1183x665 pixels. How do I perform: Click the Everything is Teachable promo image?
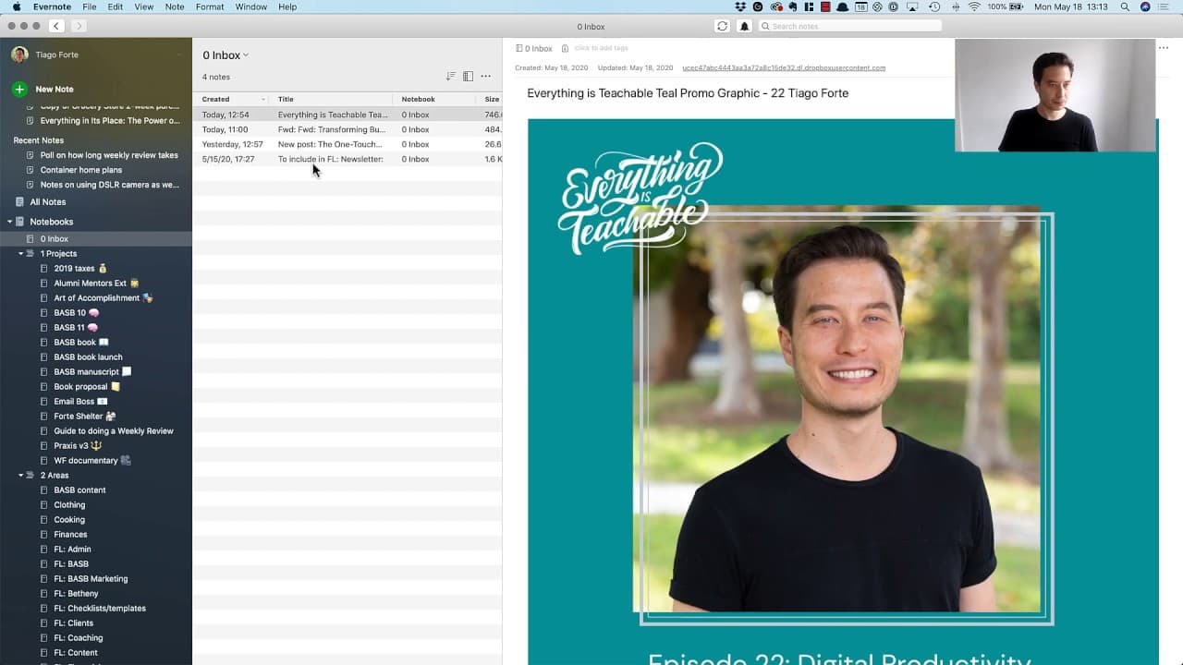pos(843,392)
